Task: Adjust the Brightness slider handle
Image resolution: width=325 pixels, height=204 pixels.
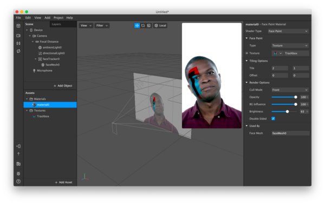Action: [287, 112]
